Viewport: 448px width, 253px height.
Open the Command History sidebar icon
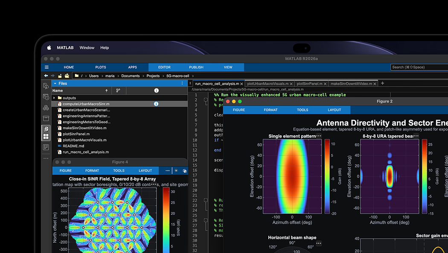click(x=46, y=97)
